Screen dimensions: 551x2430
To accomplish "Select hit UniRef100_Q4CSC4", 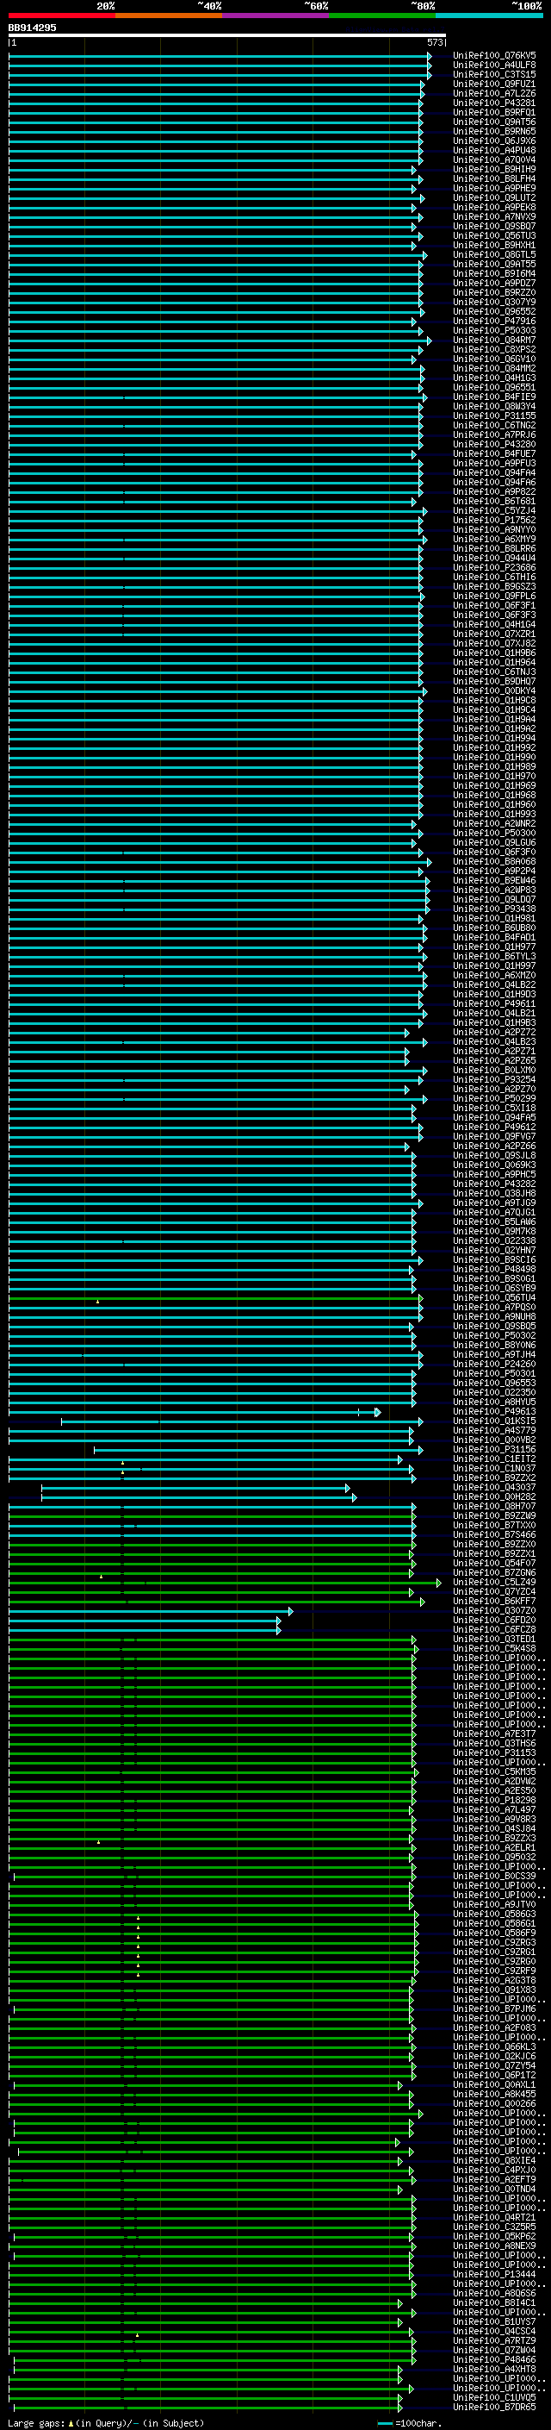I will 494,2331.
